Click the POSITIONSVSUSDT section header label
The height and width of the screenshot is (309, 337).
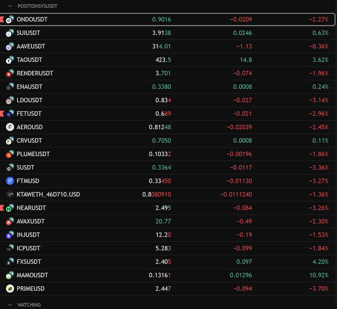pos(37,6)
